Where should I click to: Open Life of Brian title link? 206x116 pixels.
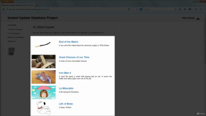pyautogui.click(x=66, y=104)
